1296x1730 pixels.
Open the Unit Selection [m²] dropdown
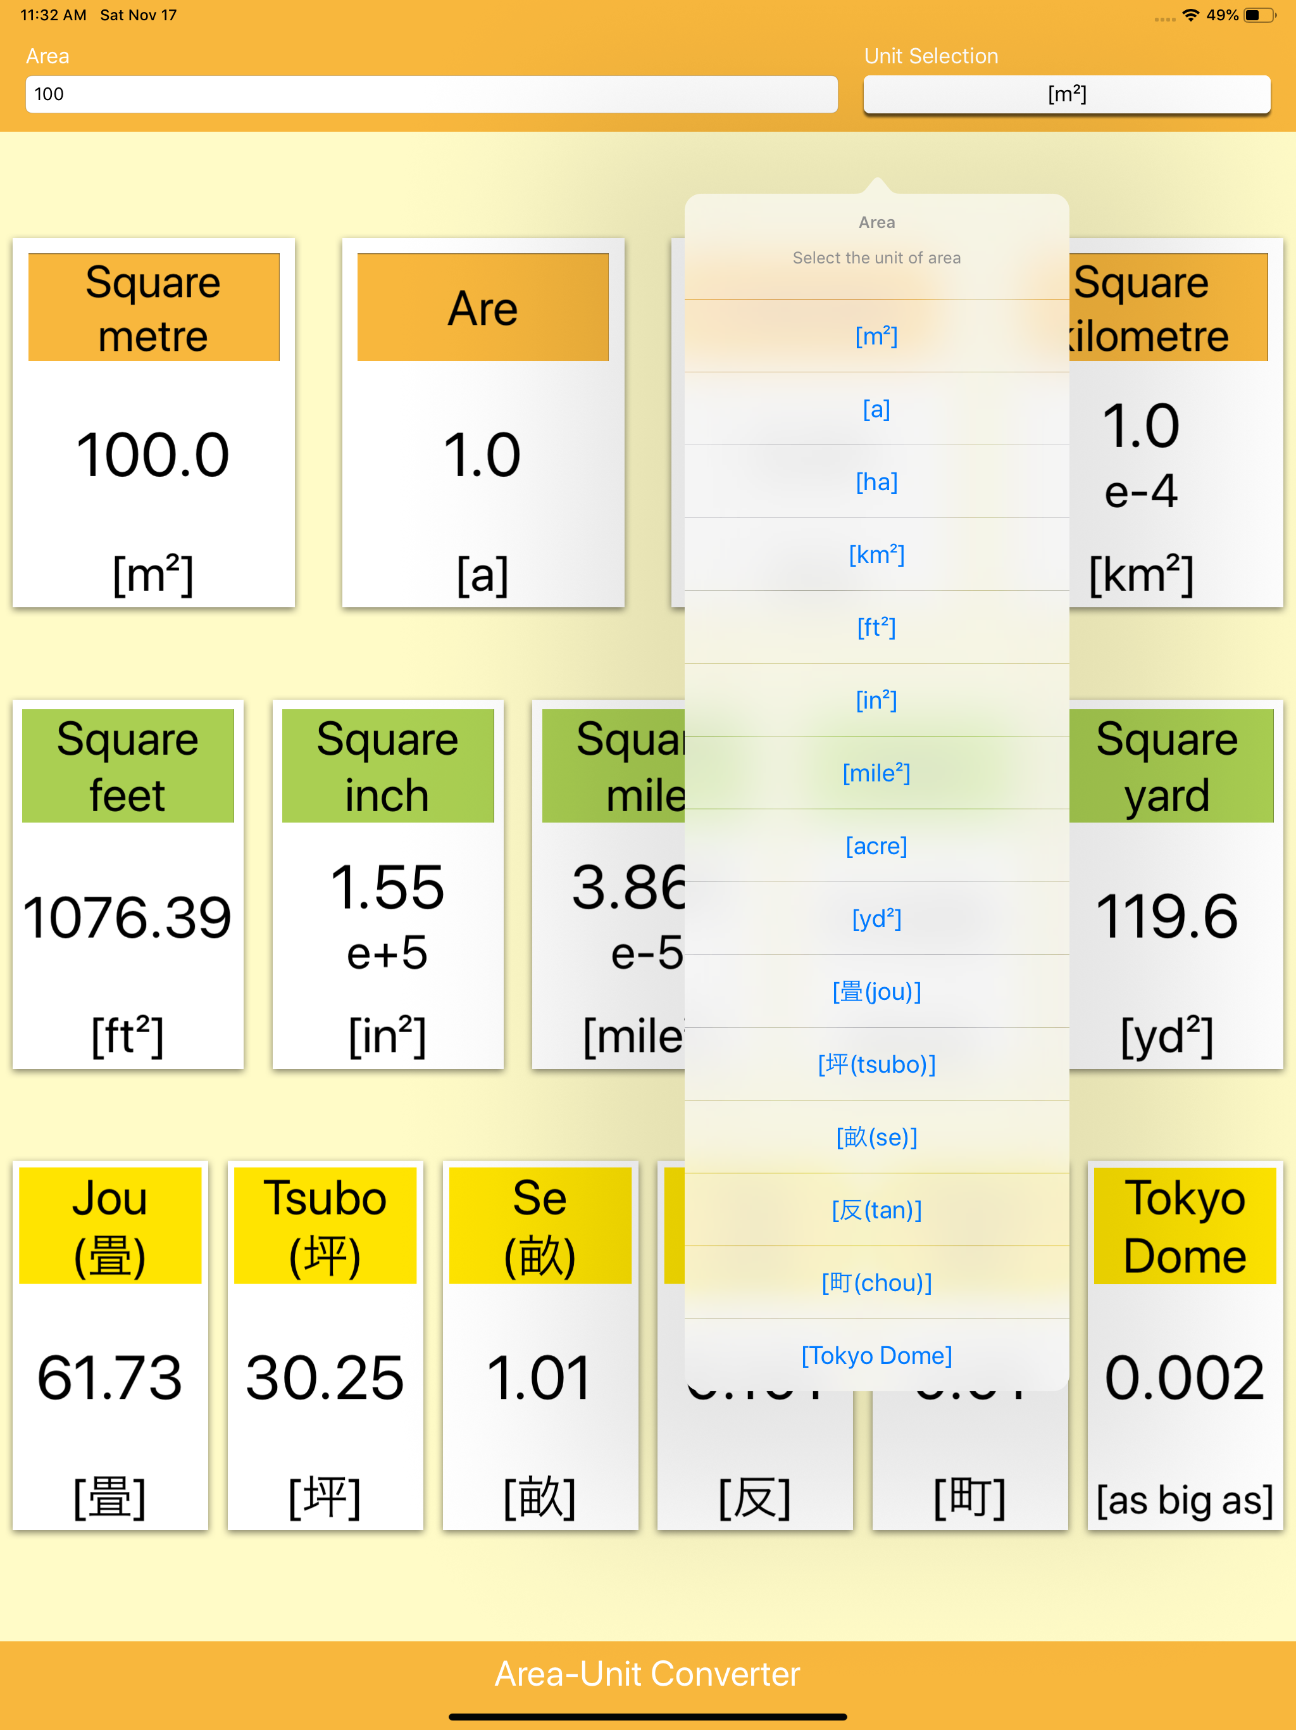[x=1066, y=94]
